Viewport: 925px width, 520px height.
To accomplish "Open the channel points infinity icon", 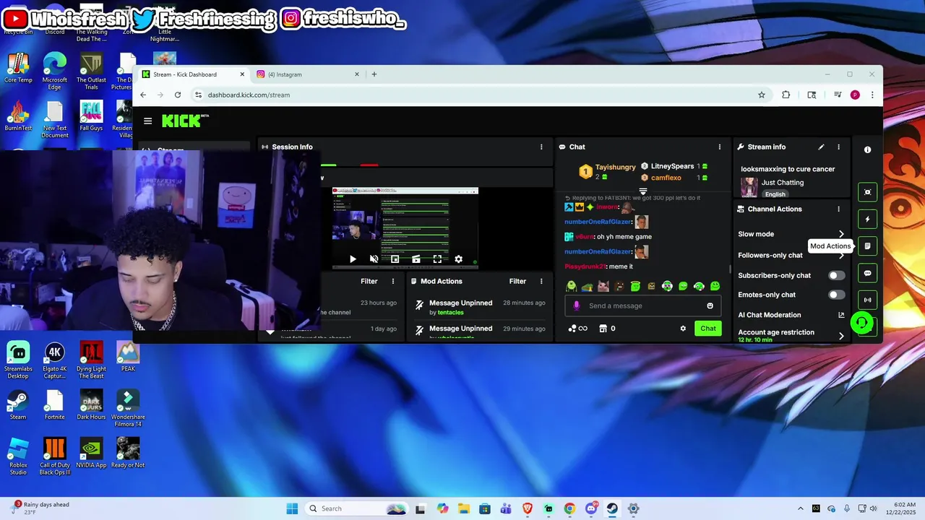I will coord(578,329).
